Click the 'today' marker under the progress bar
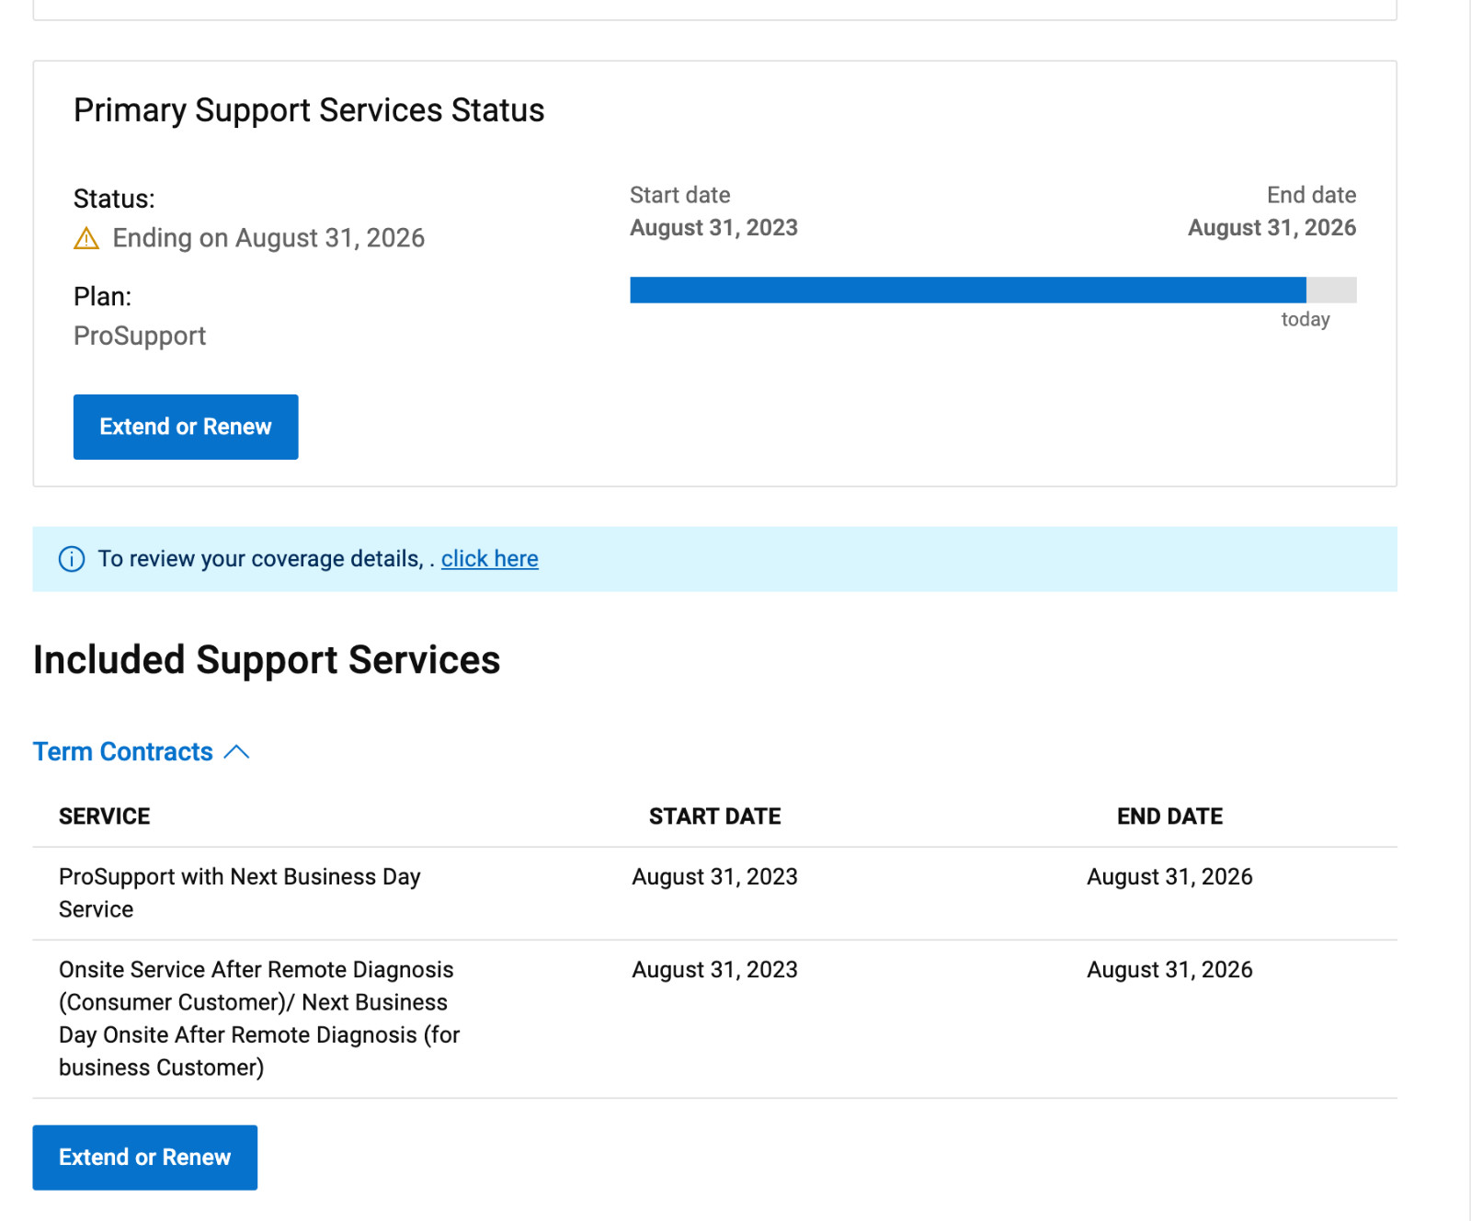Viewport: 1471px width, 1221px height. coord(1306,320)
